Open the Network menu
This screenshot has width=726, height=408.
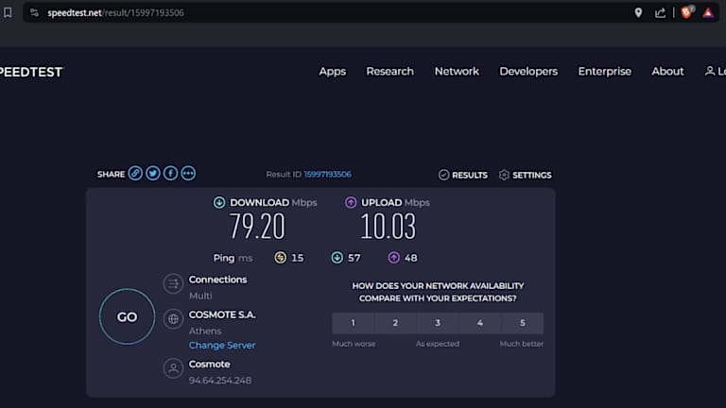point(457,71)
